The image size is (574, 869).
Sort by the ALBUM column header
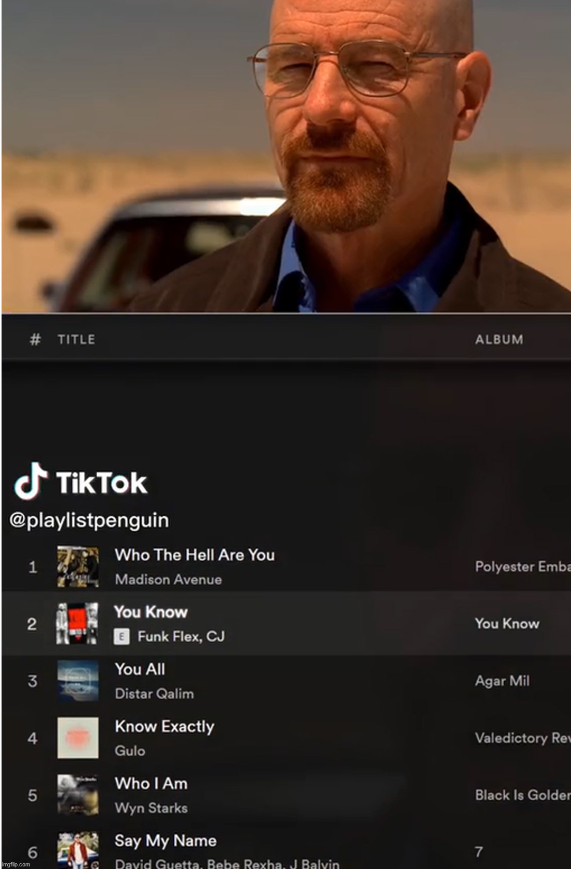tap(499, 339)
